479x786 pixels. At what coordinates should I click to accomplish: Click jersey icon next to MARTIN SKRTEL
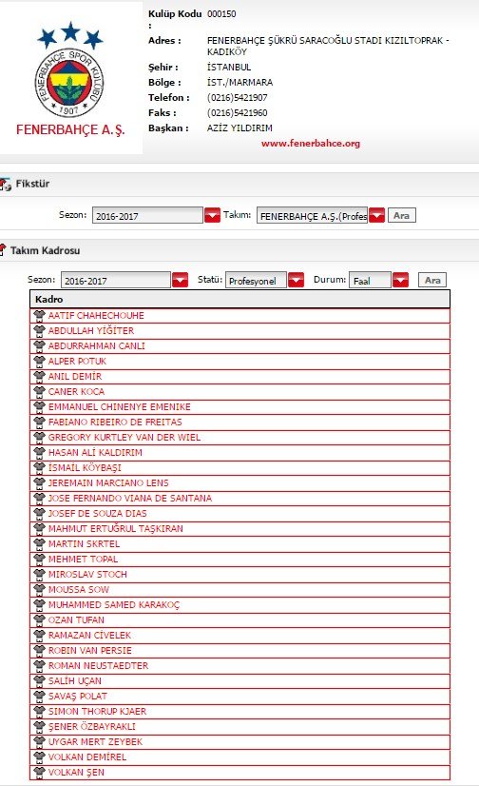[x=40, y=543]
